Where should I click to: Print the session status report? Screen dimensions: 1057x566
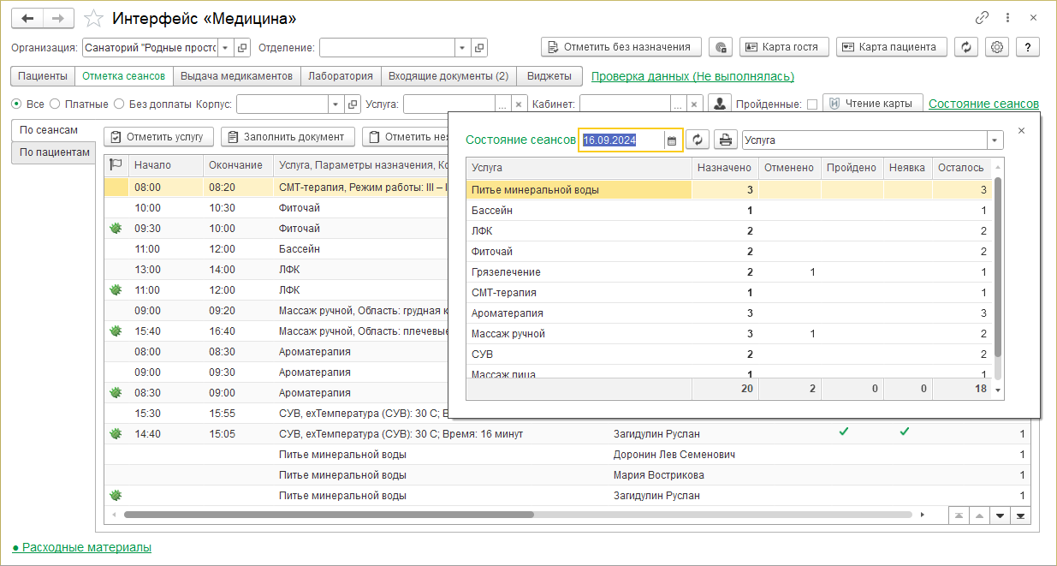(726, 140)
